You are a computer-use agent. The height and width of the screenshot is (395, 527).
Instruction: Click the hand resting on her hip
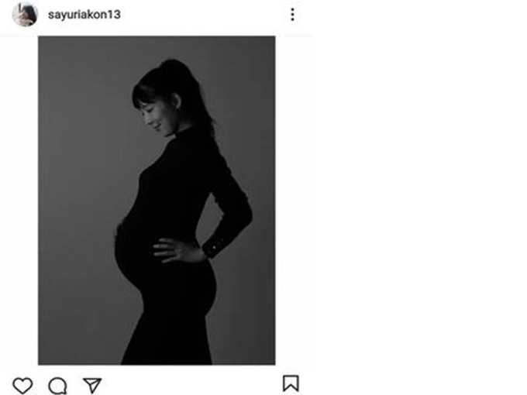pyautogui.click(x=177, y=250)
